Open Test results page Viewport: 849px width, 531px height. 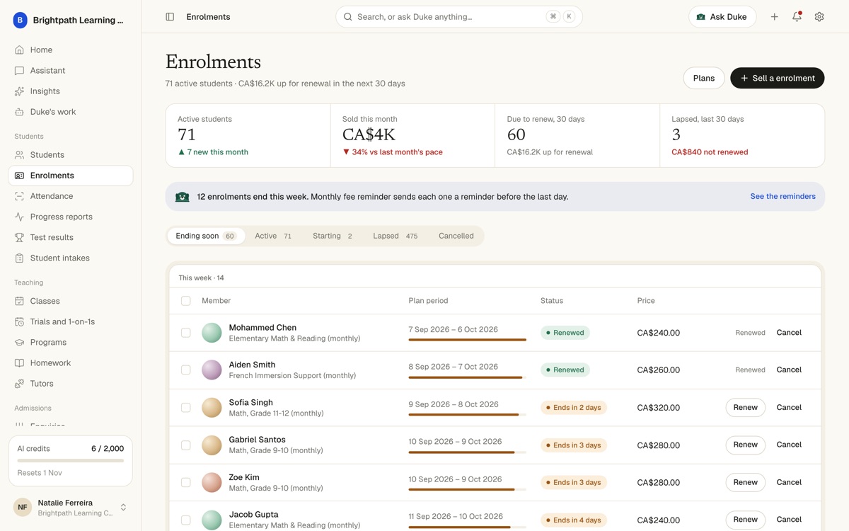[70, 237]
